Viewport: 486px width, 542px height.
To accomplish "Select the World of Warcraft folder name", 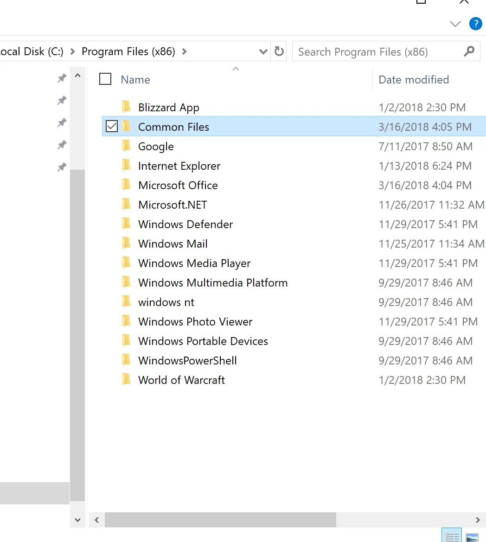I will 181,380.
